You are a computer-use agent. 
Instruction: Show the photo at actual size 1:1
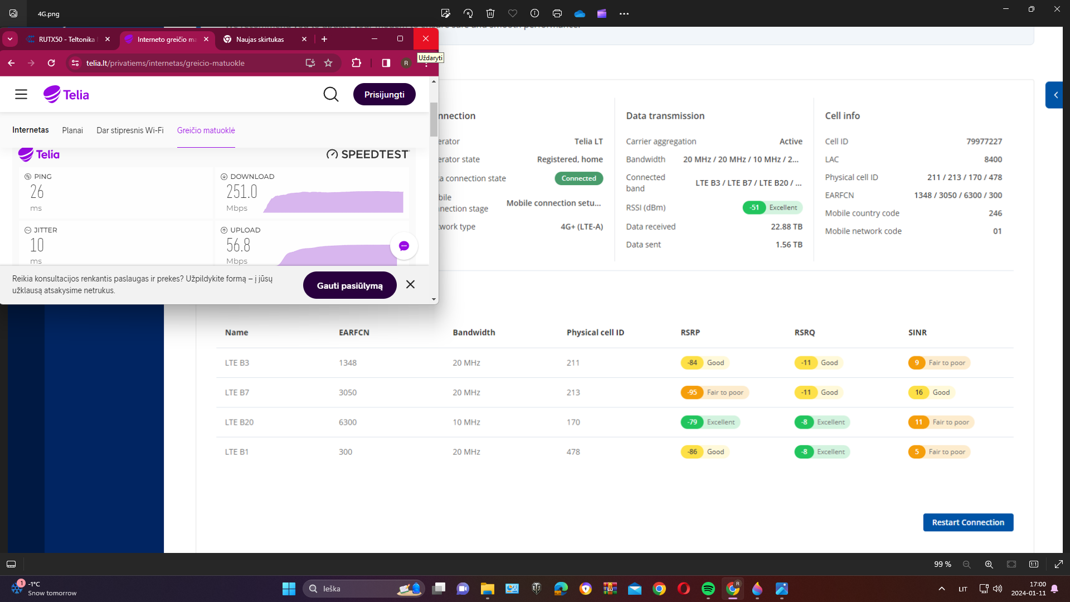click(1034, 564)
